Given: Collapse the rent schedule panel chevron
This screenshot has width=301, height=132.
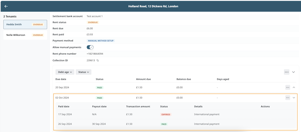Looking at the screenshot, I should 293,72.
